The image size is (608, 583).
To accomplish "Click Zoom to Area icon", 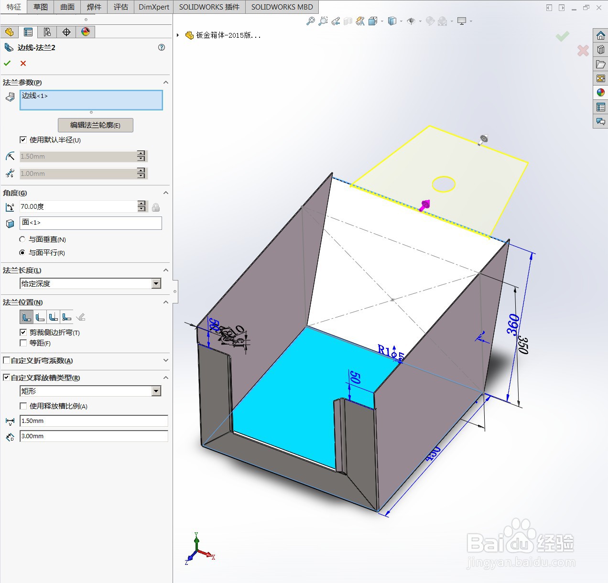I will click(x=323, y=21).
